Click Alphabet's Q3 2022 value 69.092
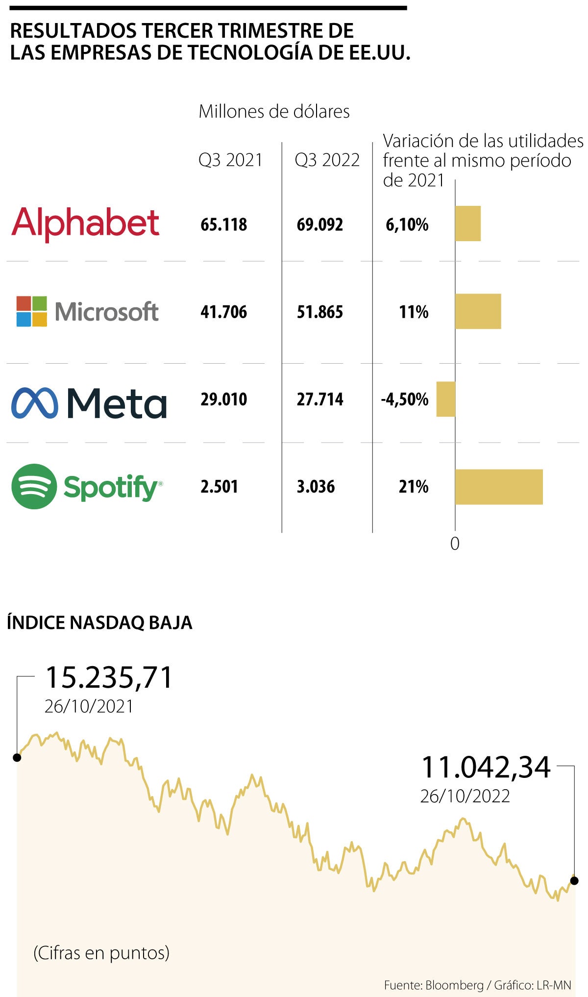This screenshot has height=997, width=588. pyautogui.click(x=319, y=224)
